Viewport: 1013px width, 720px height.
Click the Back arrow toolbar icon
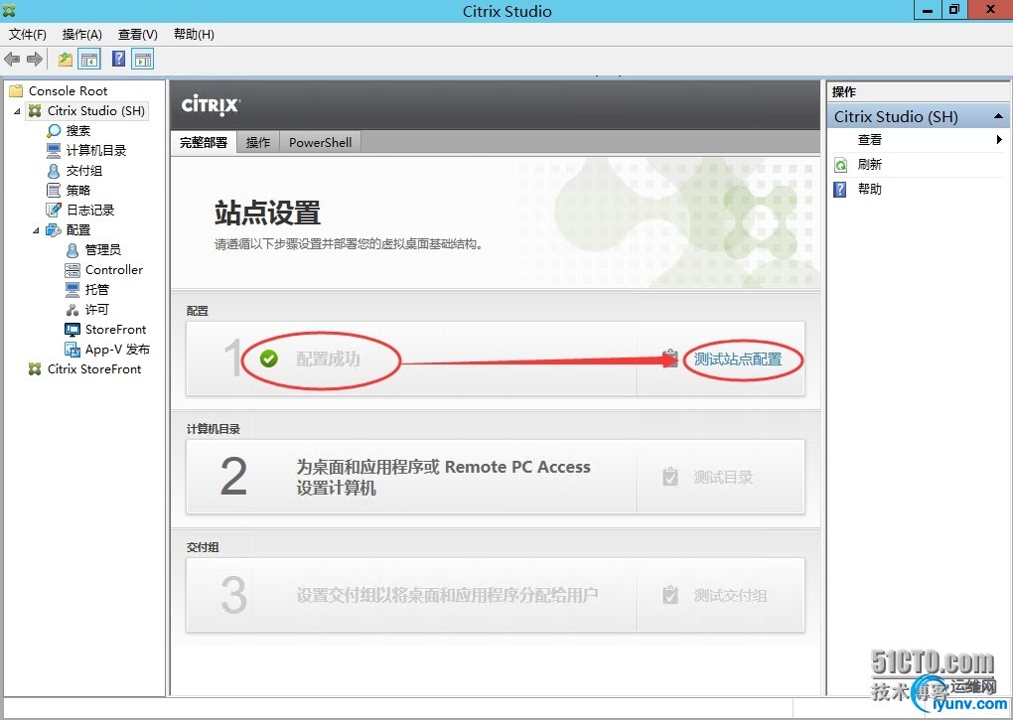(x=12, y=60)
